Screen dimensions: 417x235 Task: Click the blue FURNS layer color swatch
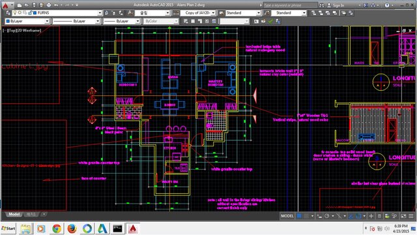[35, 13]
